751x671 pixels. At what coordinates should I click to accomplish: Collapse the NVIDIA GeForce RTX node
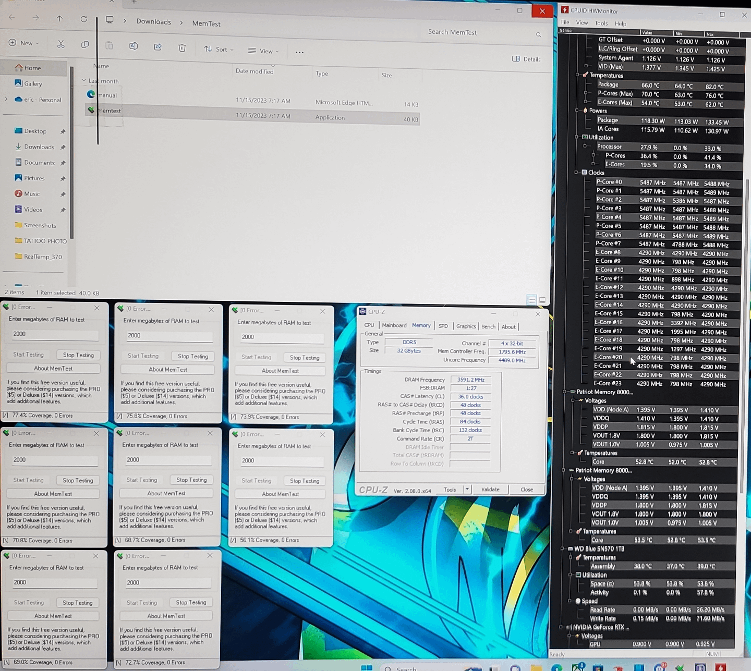coord(562,627)
